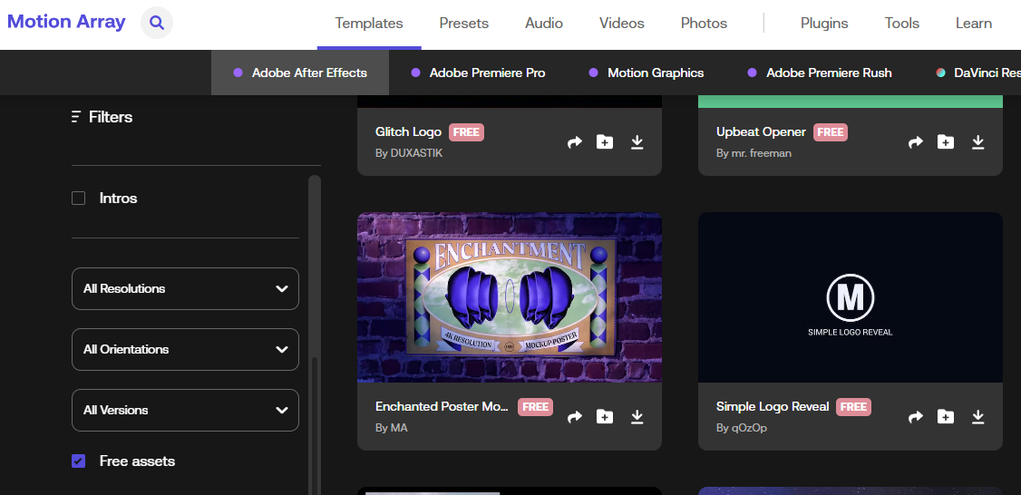
Task: Download the Enchanted Poster Mockup template
Action: point(637,416)
